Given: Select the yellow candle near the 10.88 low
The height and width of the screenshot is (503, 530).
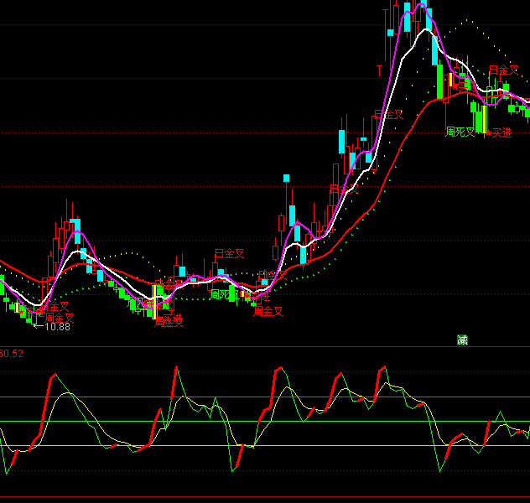Looking at the screenshot, I should pyautogui.click(x=18, y=307).
